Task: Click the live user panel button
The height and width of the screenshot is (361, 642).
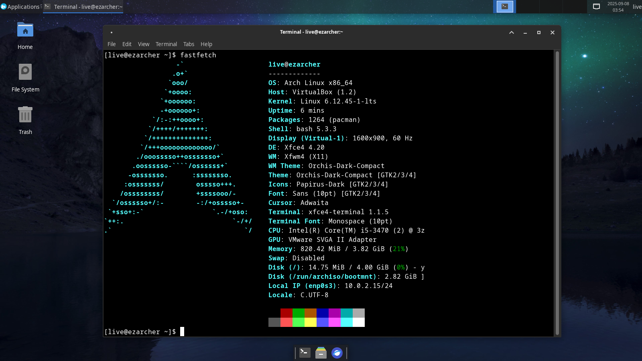Action: (x=637, y=6)
